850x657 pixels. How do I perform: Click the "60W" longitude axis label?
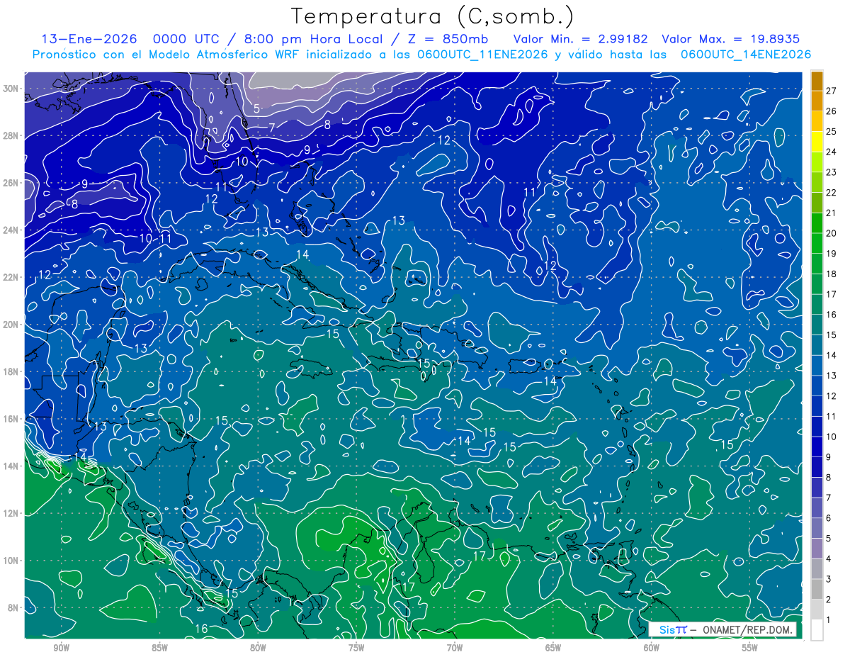[x=652, y=648]
